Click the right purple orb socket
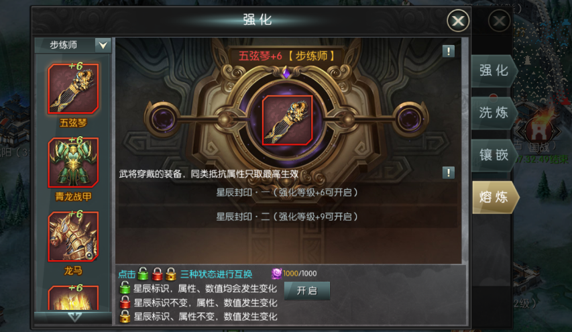This screenshot has height=332, width=572. [410, 119]
